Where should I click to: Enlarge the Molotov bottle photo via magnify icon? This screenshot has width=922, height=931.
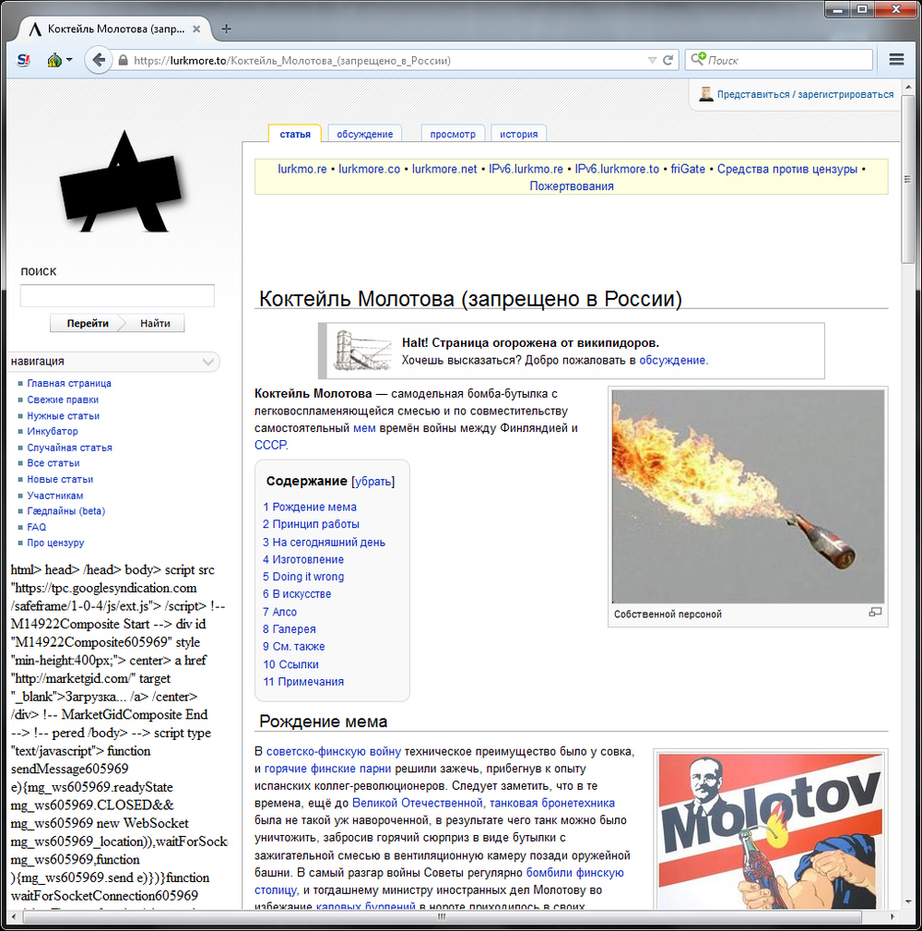point(875,612)
